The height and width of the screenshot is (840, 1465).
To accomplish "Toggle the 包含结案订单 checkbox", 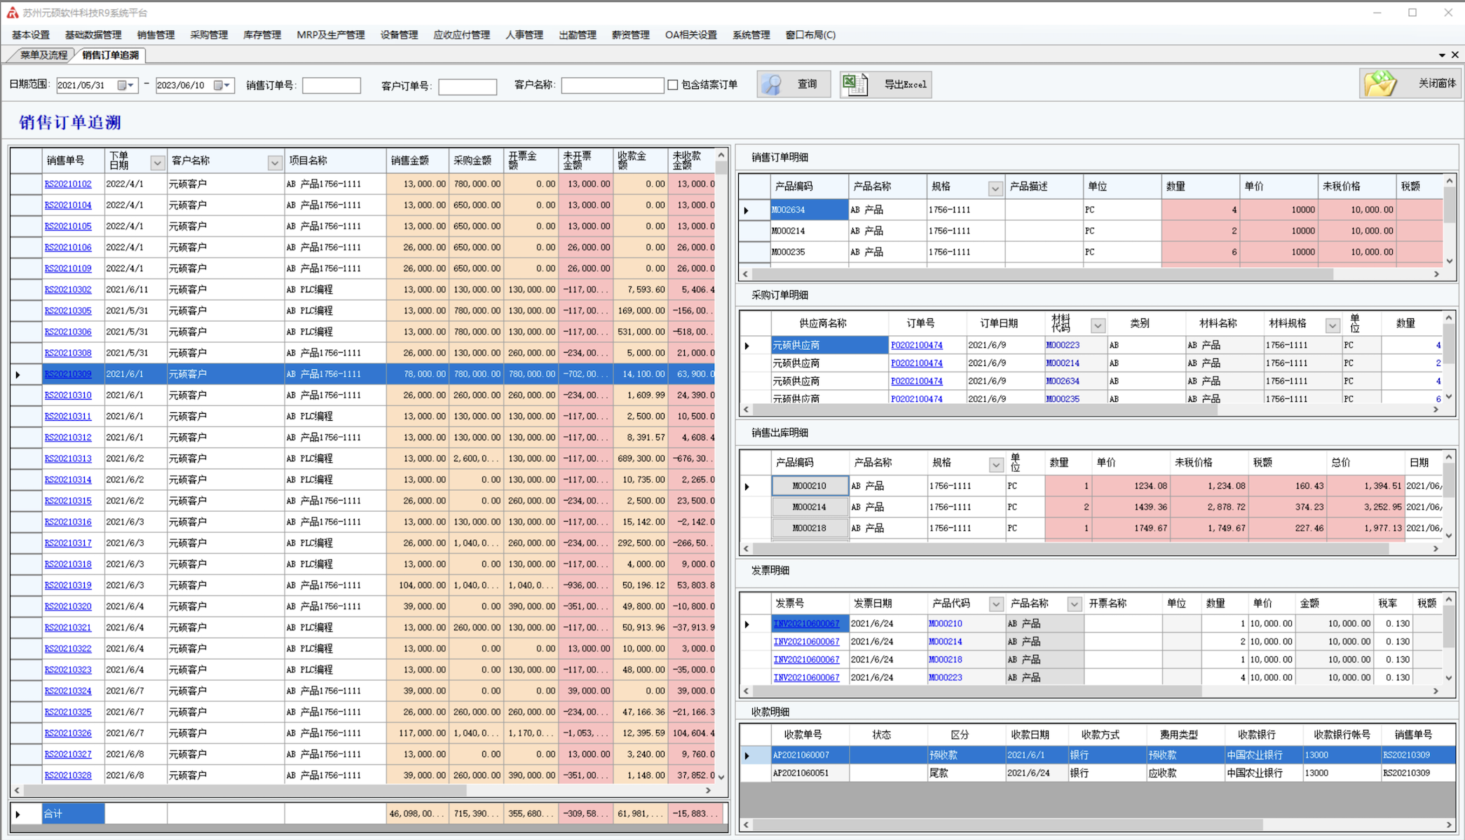I will 673,85.
